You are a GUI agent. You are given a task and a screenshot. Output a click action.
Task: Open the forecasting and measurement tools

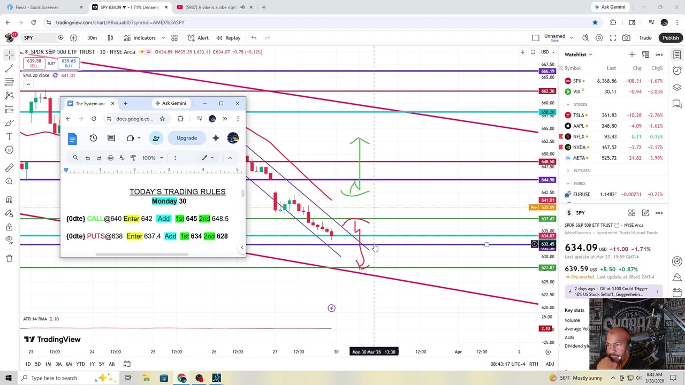pyautogui.click(x=9, y=109)
